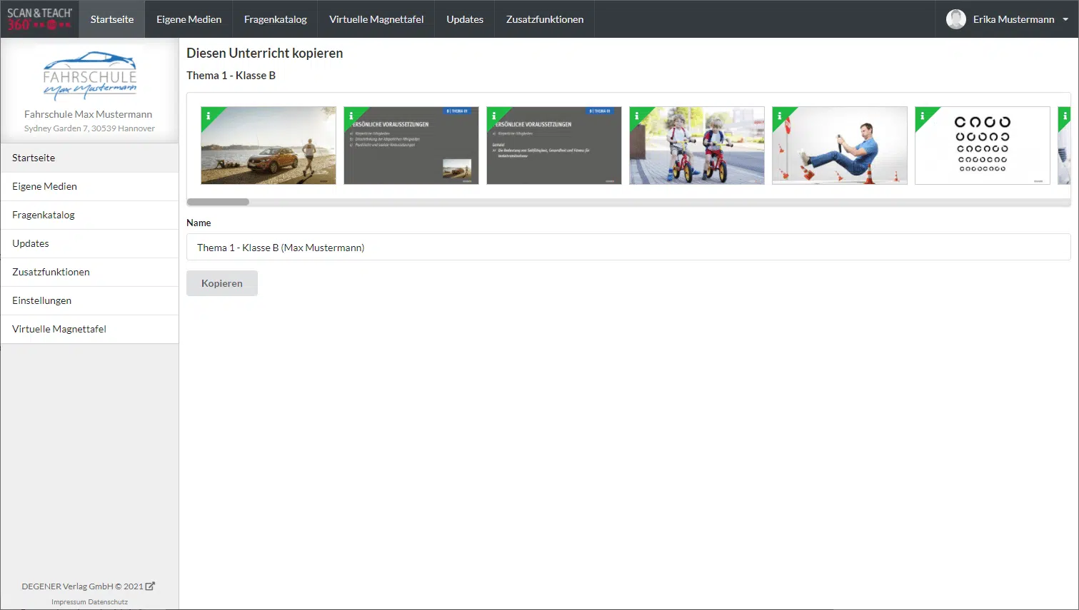Select Eigene Medien in top navigation
This screenshot has height=610, width=1079.
point(189,19)
